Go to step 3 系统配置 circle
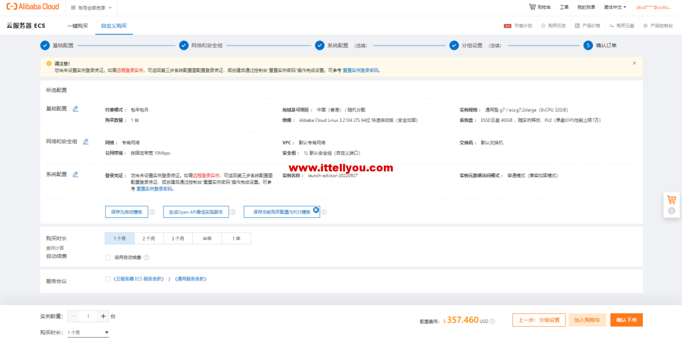The image size is (682, 338). point(320,46)
